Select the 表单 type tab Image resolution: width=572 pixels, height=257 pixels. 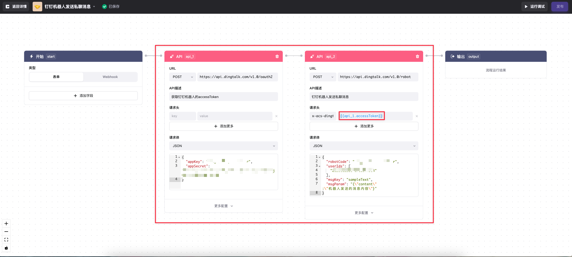[56, 77]
